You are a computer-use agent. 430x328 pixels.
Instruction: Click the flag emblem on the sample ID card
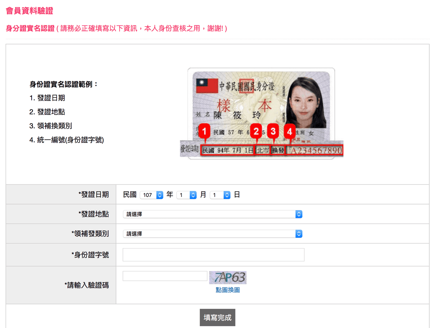(207, 86)
